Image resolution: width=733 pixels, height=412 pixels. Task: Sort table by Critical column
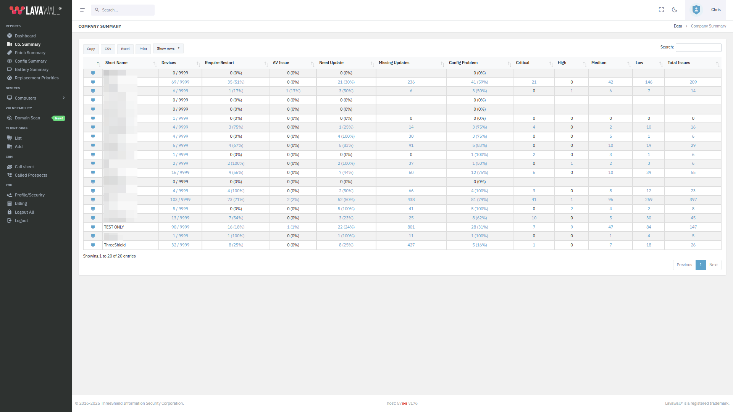point(534,63)
